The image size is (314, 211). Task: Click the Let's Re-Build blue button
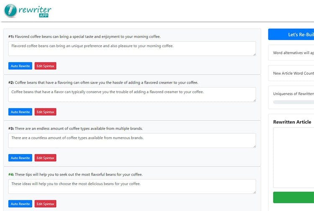coord(292,35)
